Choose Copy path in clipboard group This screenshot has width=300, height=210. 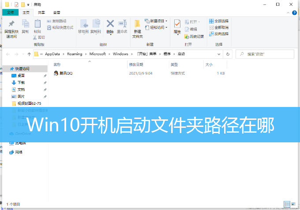(x=57, y=21)
